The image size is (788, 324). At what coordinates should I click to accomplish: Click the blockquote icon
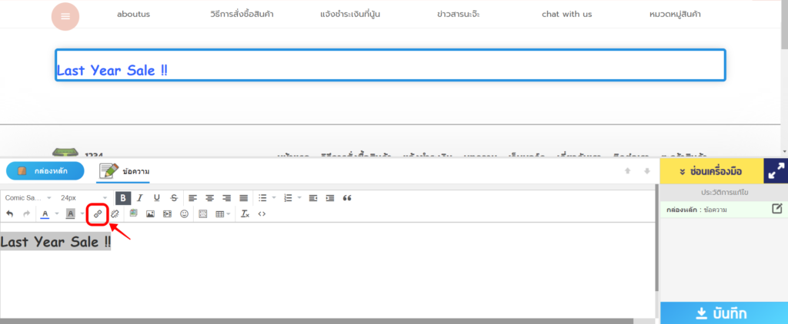347,198
